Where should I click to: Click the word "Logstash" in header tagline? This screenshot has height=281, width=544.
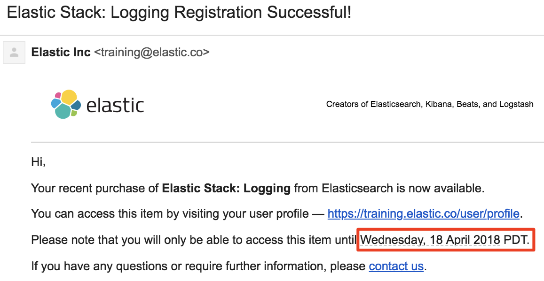(516, 104)
